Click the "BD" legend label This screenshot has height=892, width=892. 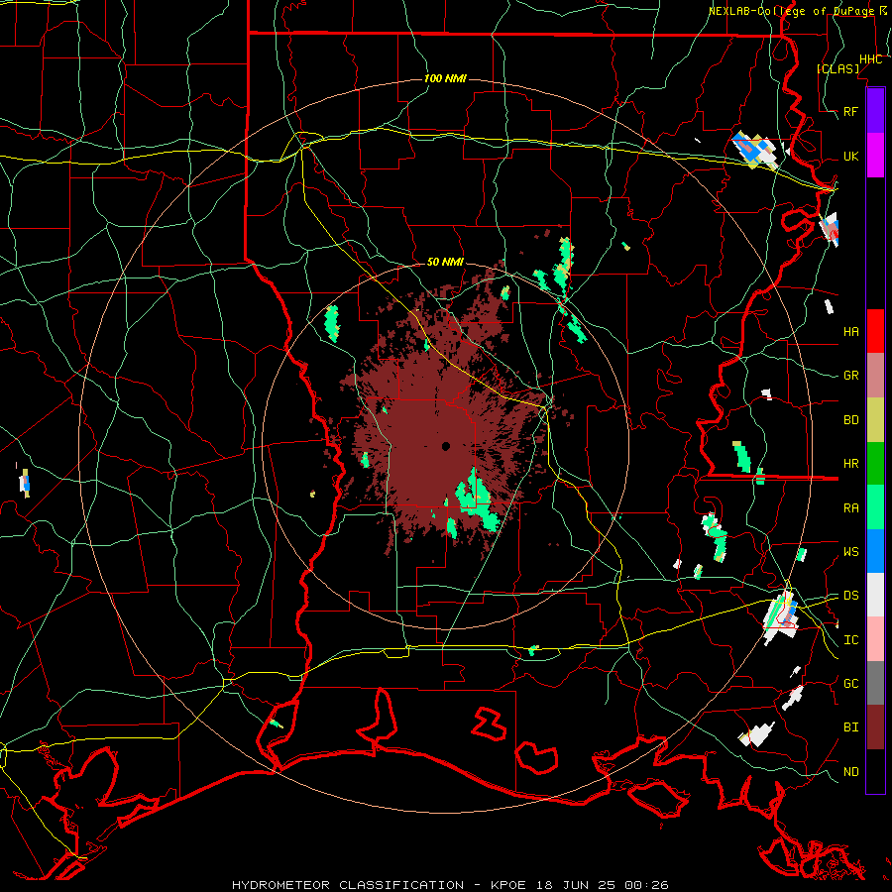(850, 420)
